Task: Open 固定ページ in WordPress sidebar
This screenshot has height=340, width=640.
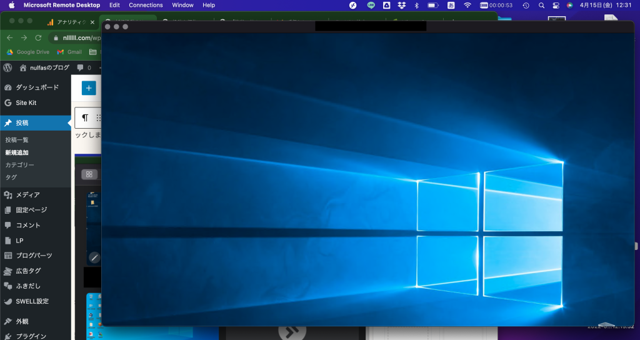Action: pyautogui.click(x=36, y=210)
